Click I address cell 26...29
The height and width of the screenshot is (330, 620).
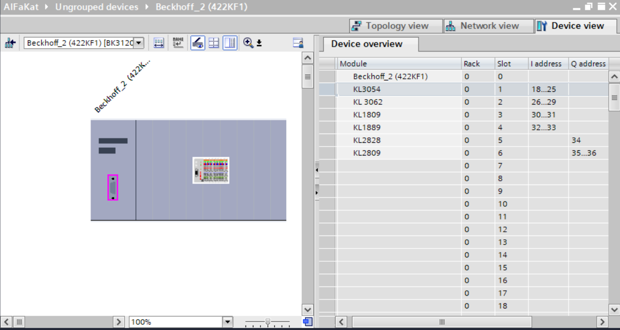548,102
